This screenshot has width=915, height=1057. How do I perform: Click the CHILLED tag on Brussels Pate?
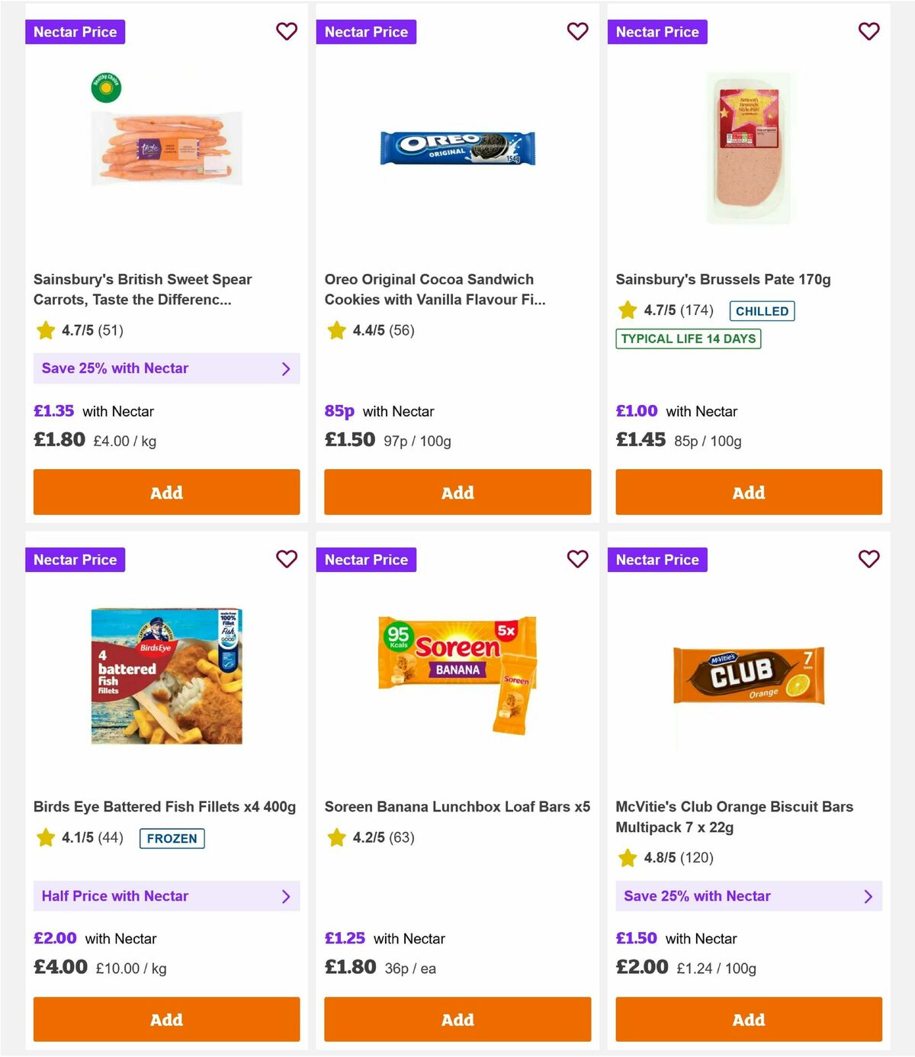click(x=762, y=311)
